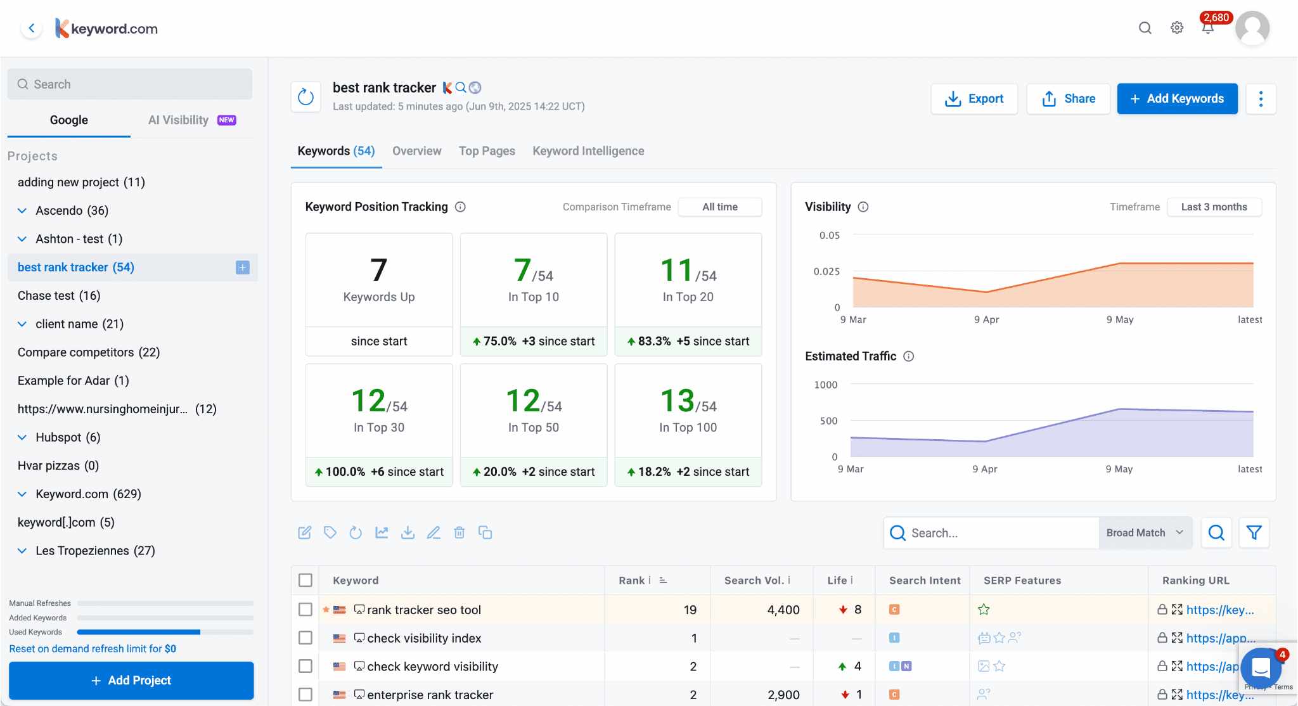Click the trash delete icon in the toolbar
1298x706 pixels.
(459, 532)
